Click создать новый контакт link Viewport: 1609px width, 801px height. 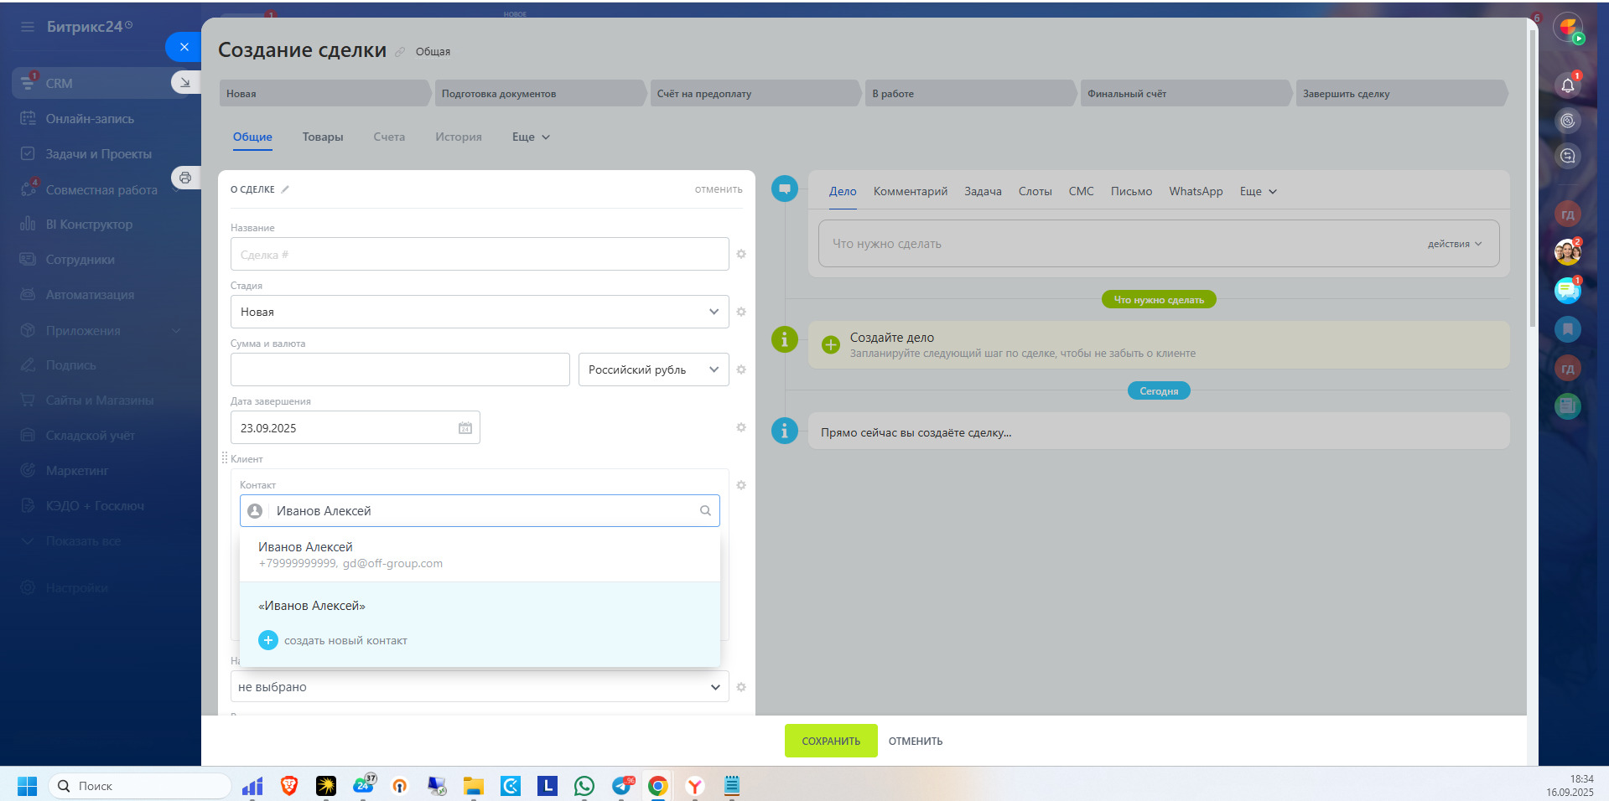point(345,641)
